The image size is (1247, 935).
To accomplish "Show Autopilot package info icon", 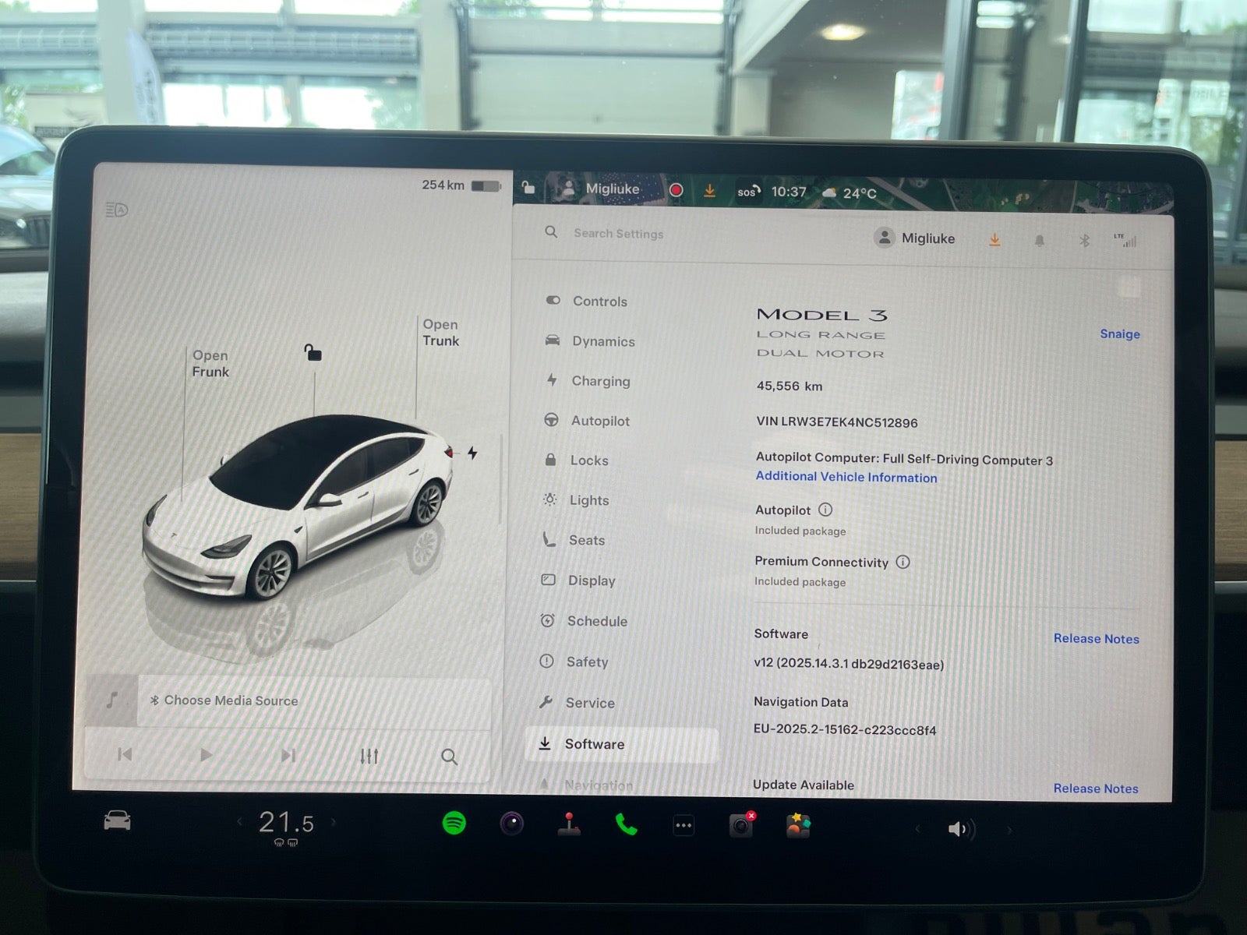I will [825, 510].
